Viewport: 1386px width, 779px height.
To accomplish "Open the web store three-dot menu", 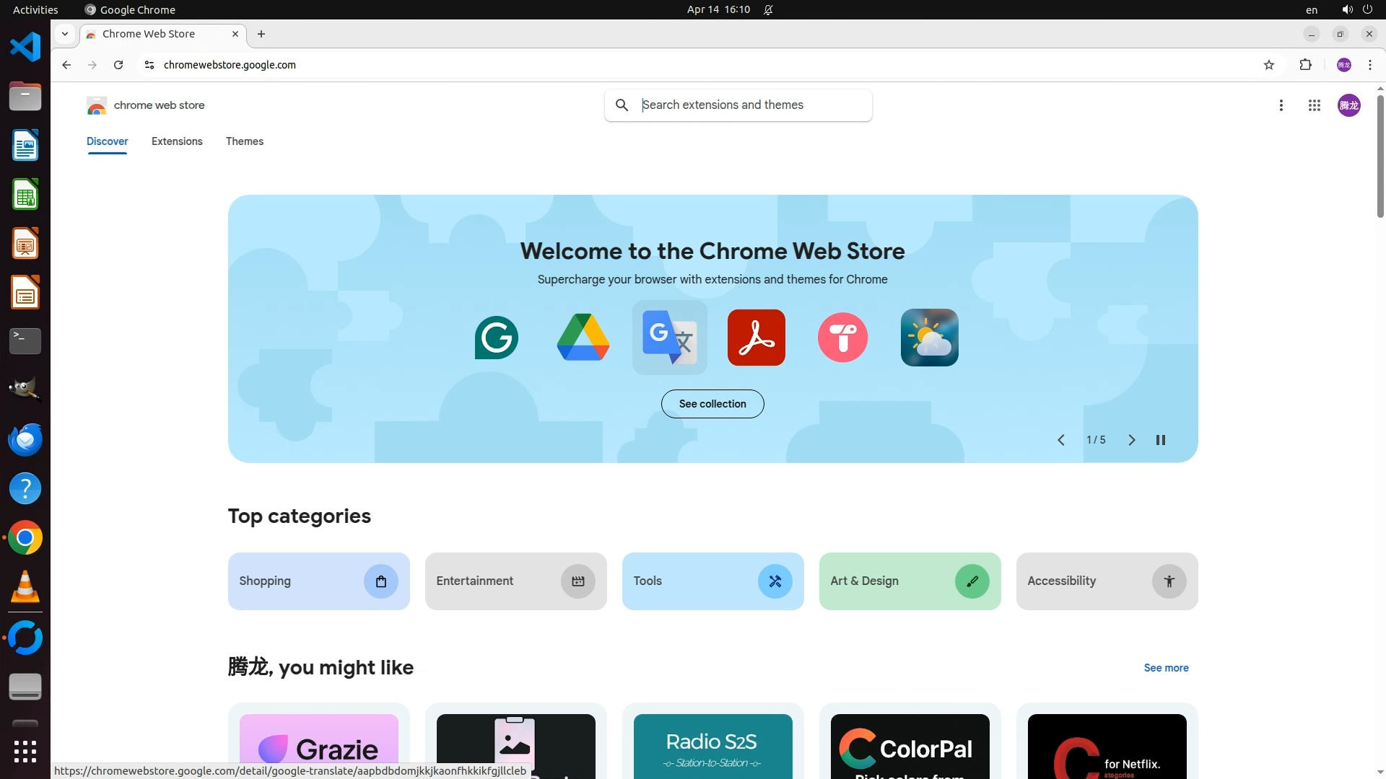I will coord(1281,105).
